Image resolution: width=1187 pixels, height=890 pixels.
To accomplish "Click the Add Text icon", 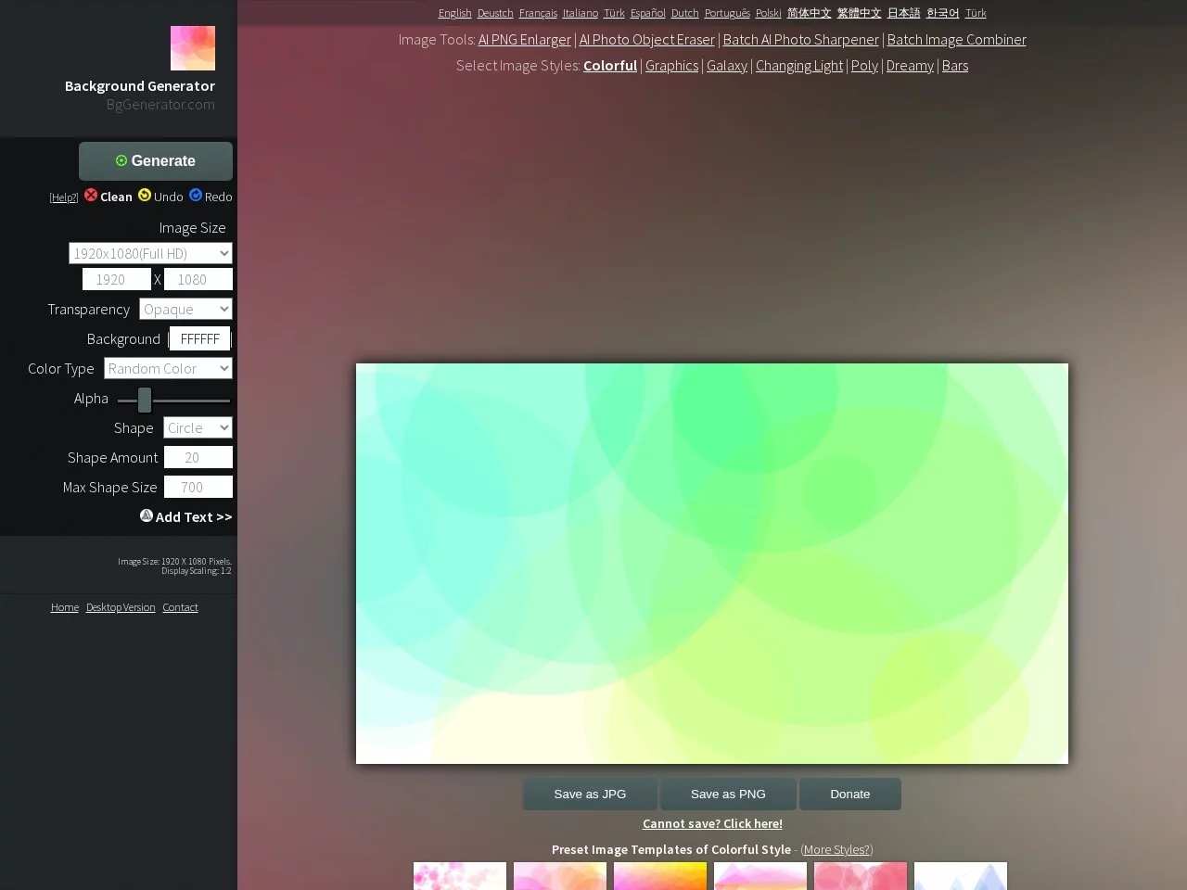I will [x=147, y=515].
